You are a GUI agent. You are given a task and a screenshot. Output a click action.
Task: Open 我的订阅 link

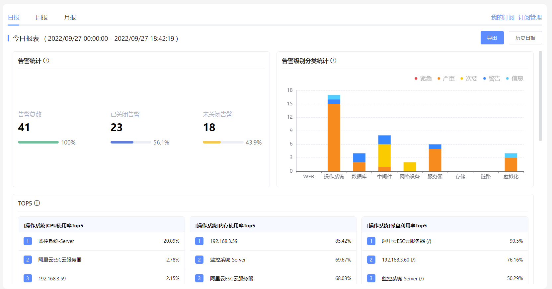[x=503, y=18]
